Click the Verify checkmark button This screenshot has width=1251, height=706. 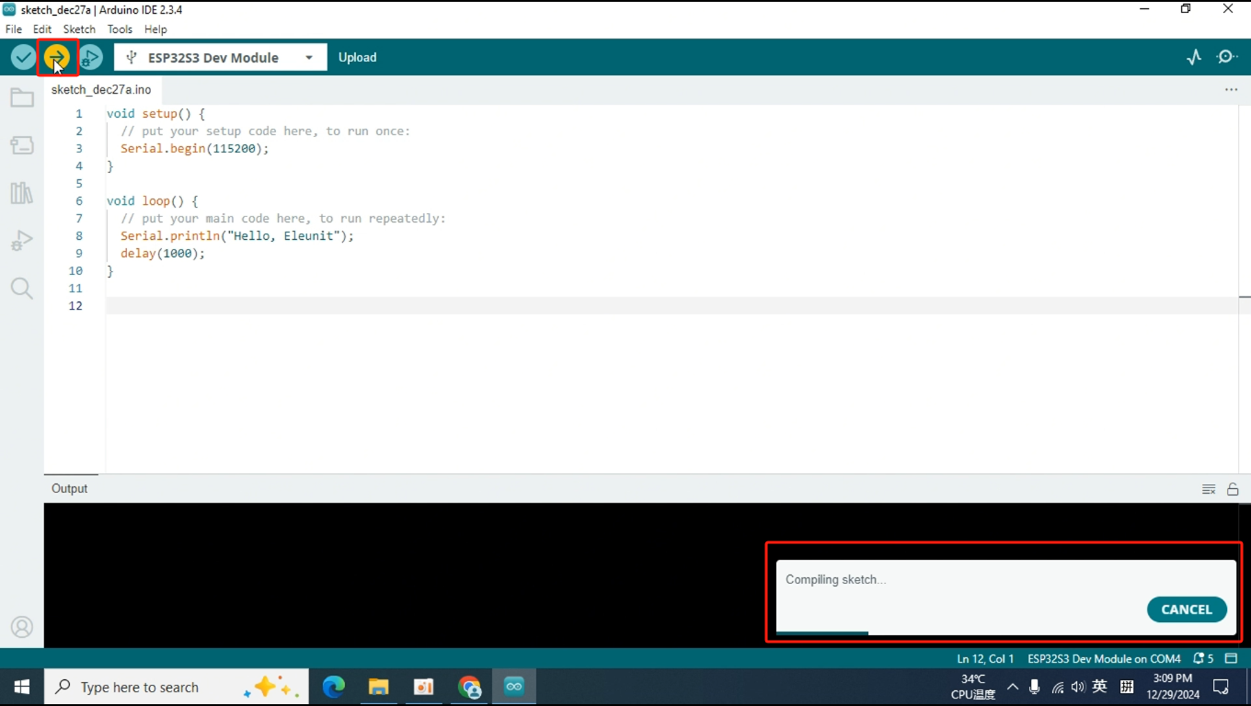[23, 57]
